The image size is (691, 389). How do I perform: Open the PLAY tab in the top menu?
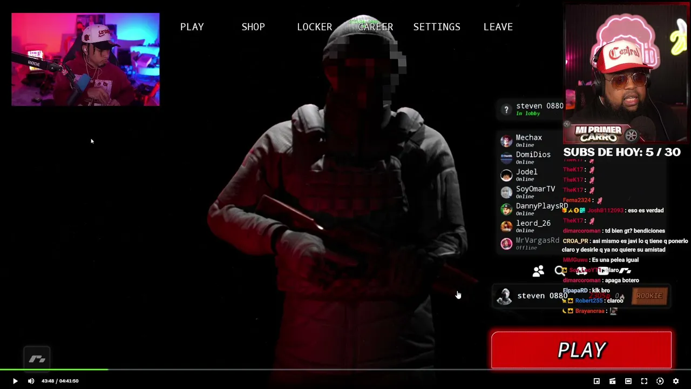192,27
